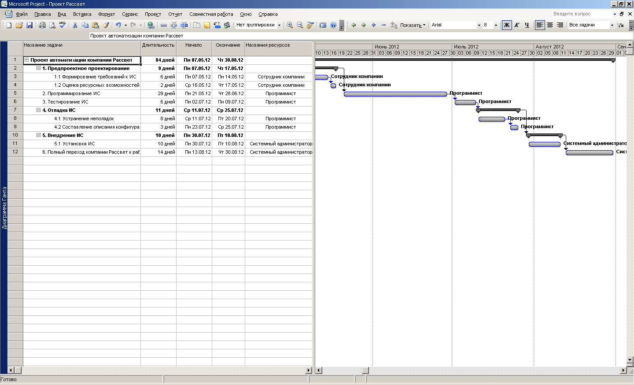This screenshot has height=385, width=634.
Task: Click the 'Названия ресурсов' column header
Action: [279, 48]
